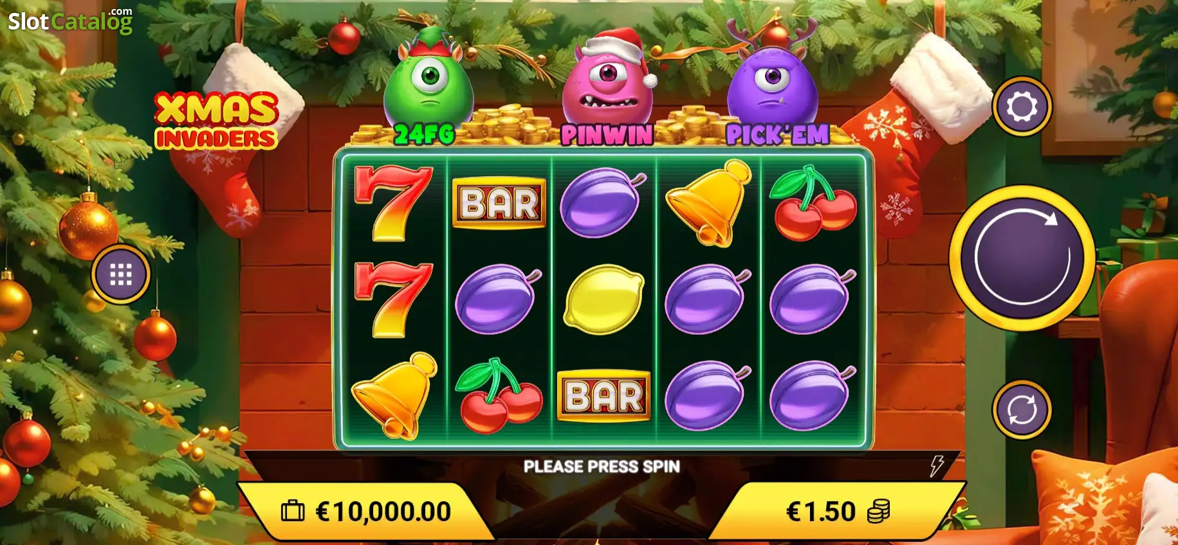The image size is (1178, 545).
Task: Click the golden bell in bottom-left reel
Action: (394, 395)
